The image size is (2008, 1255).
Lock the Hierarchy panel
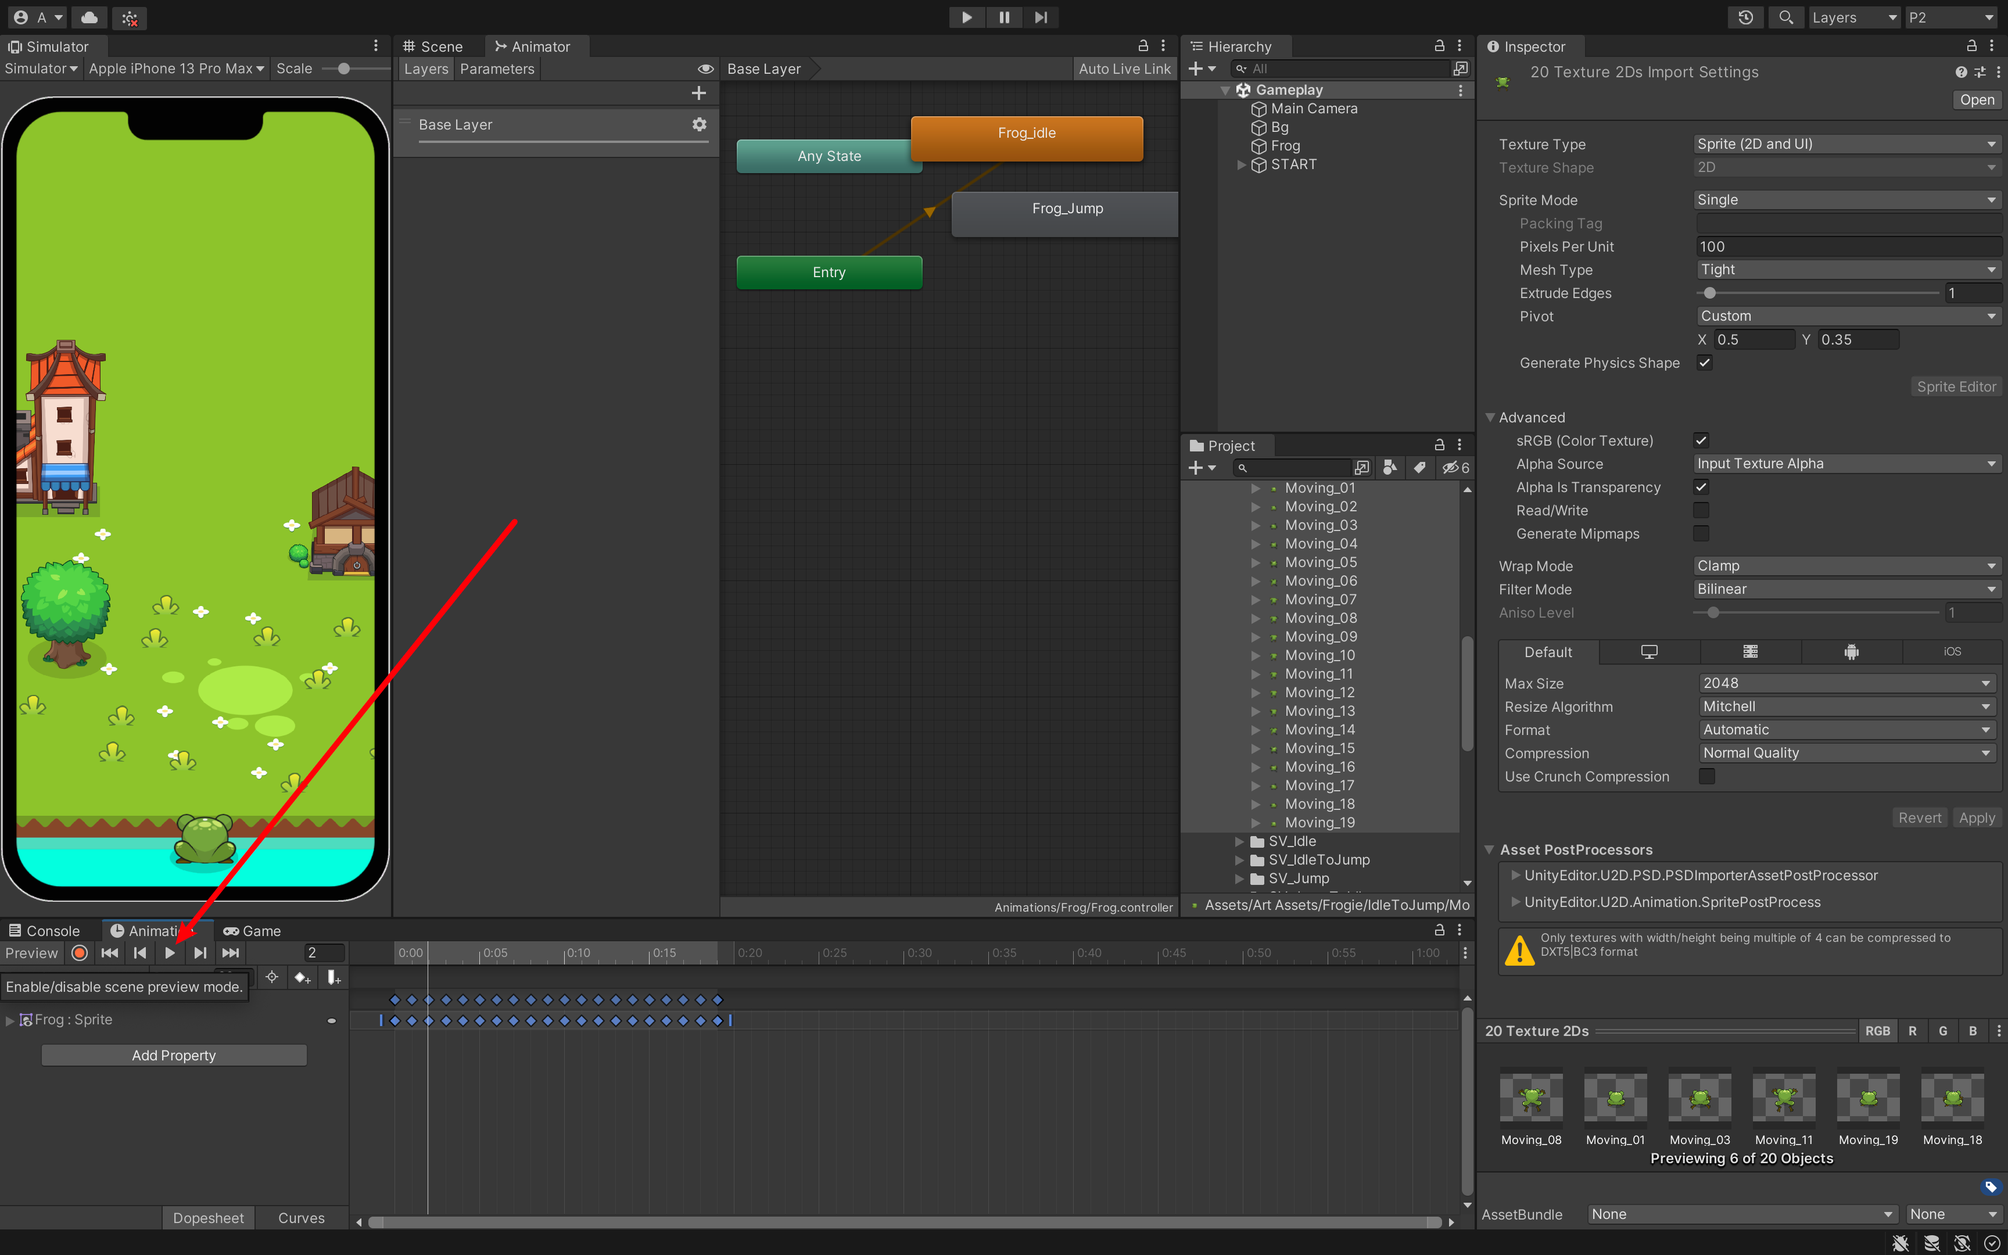(x=1440, y=46)
